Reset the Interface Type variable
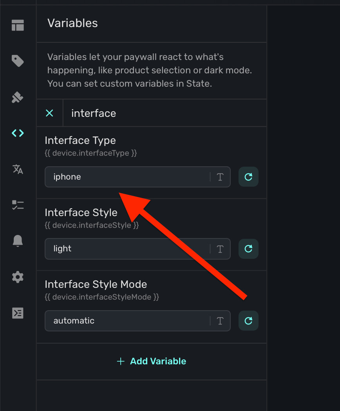This screenshot has height=411, width=340. point(248,177)
